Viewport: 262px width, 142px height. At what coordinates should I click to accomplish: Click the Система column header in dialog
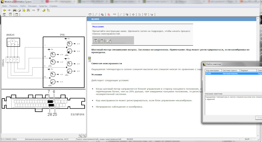[x=231, y=70]
